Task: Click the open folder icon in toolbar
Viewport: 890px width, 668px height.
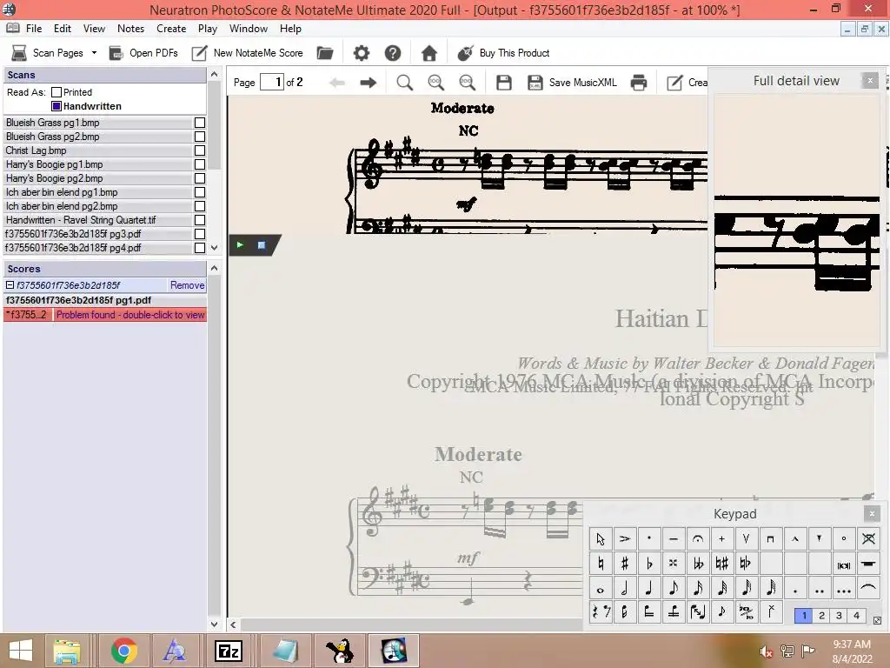Action: pos(325,53)
